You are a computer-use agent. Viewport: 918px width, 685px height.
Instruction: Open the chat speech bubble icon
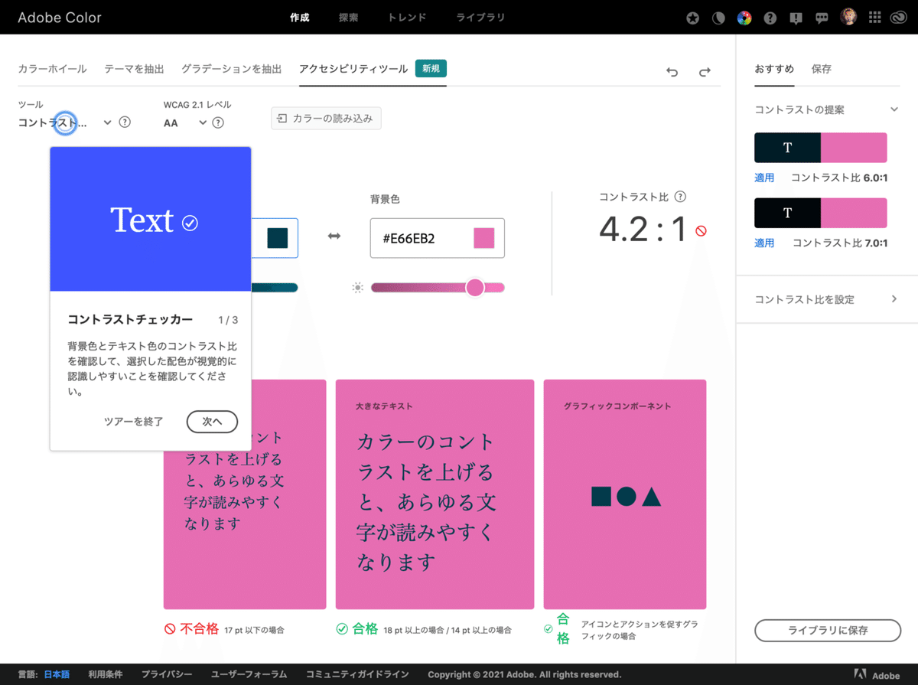pos(822,18)
